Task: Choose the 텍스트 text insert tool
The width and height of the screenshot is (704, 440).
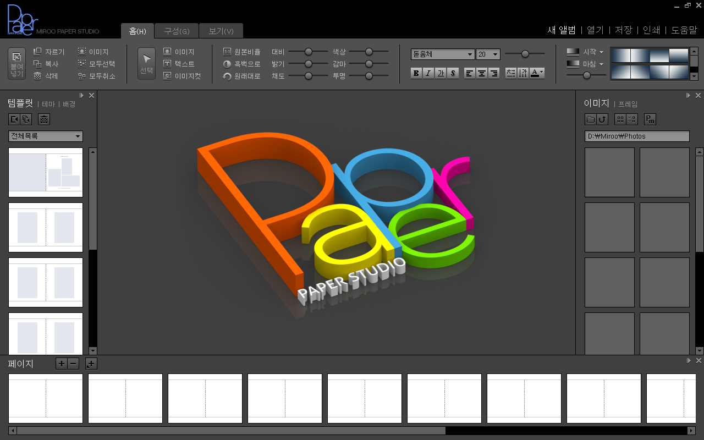Action: point(179,64)
